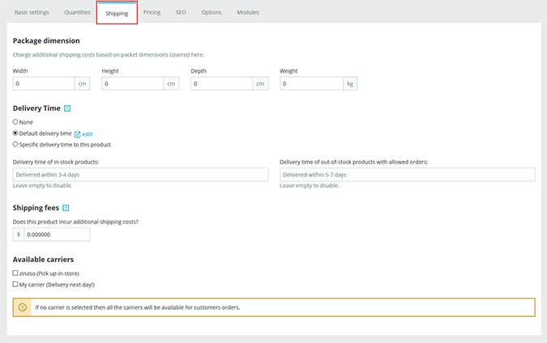Go to the Pricing tab

pos(152,13)
